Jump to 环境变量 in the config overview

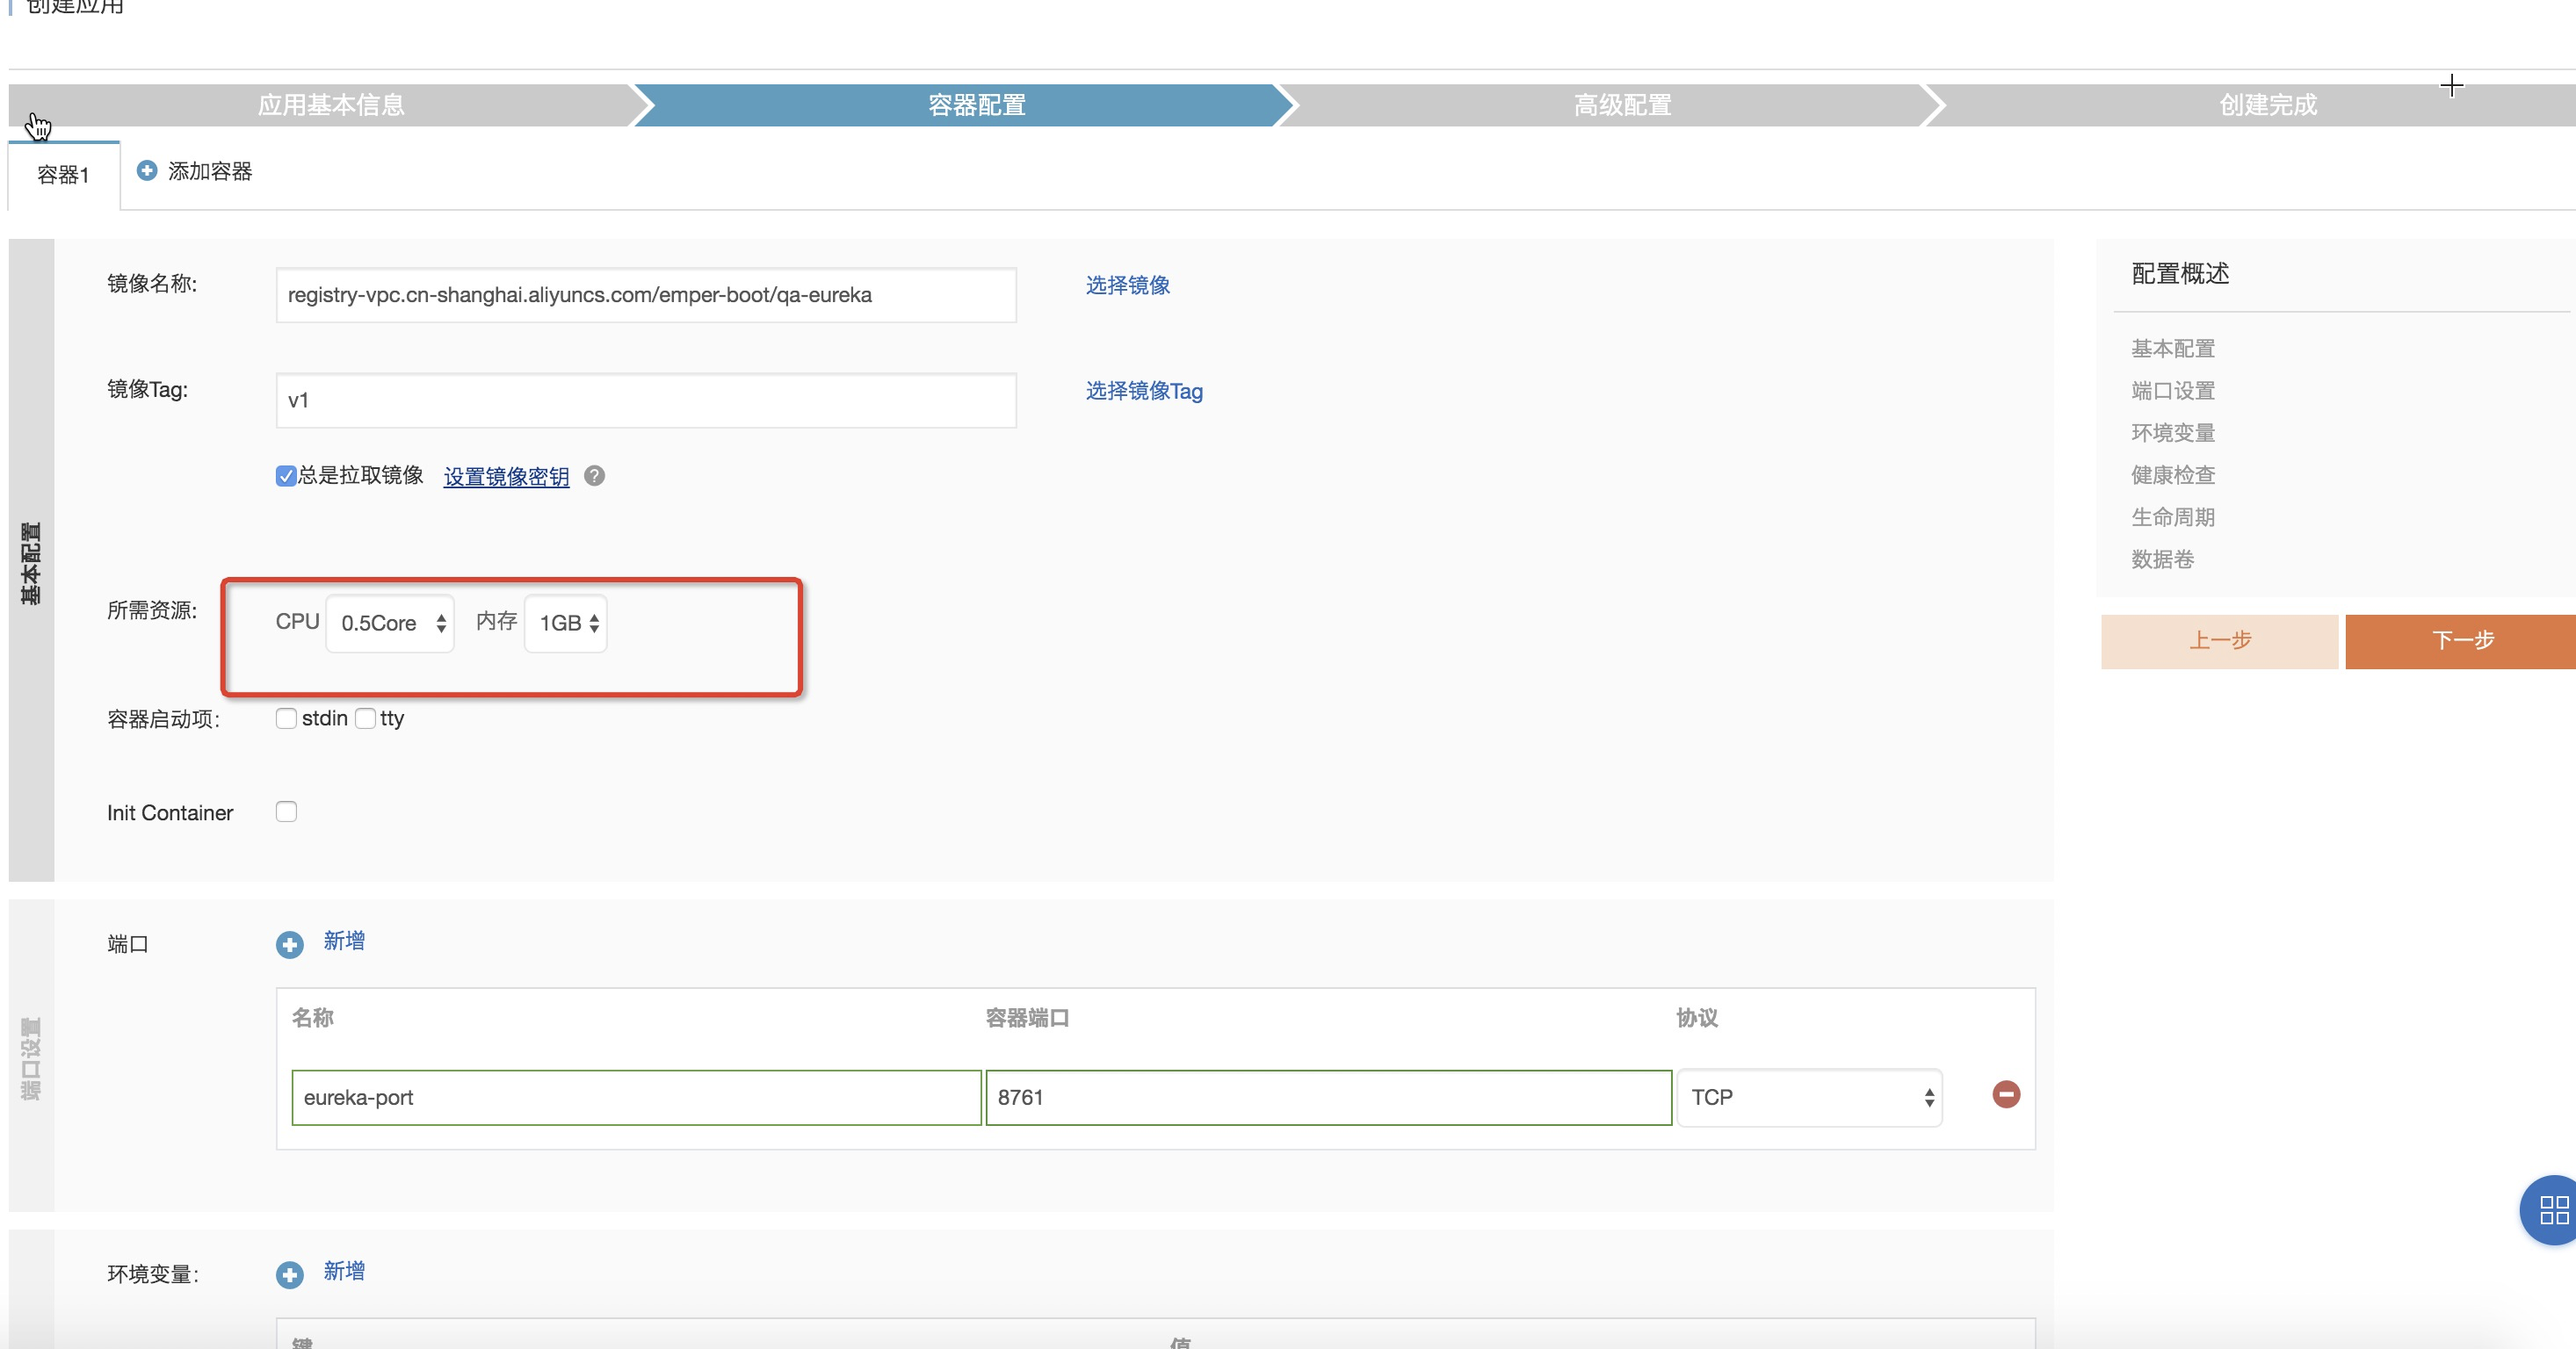2173,433
